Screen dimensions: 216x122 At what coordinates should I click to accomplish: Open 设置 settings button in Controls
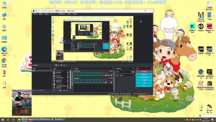pos(144,83)
